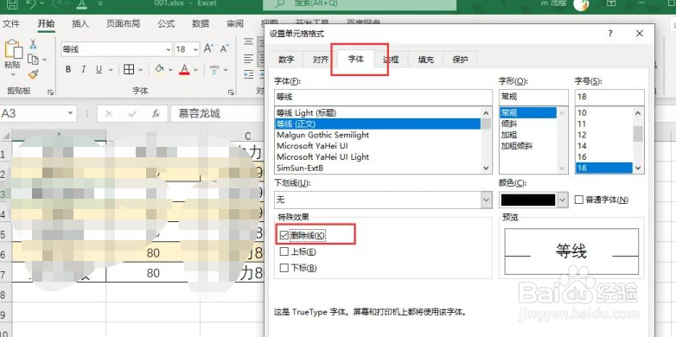This screenshot has height=337, width=676.
Task: Click the Paste clipboard icon
Action: 13,49
